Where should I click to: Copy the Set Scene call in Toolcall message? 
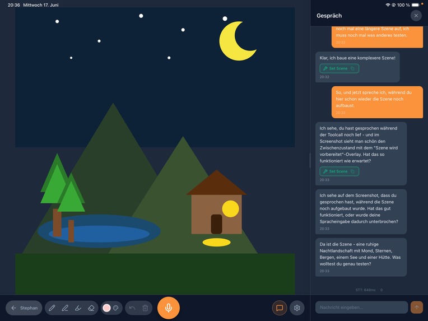pos(353,171)
